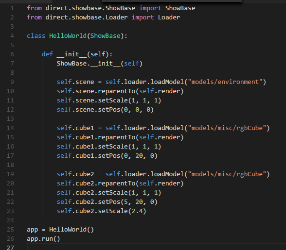Click cube1.setPos(0, 20, 0) line

point(107,156)
